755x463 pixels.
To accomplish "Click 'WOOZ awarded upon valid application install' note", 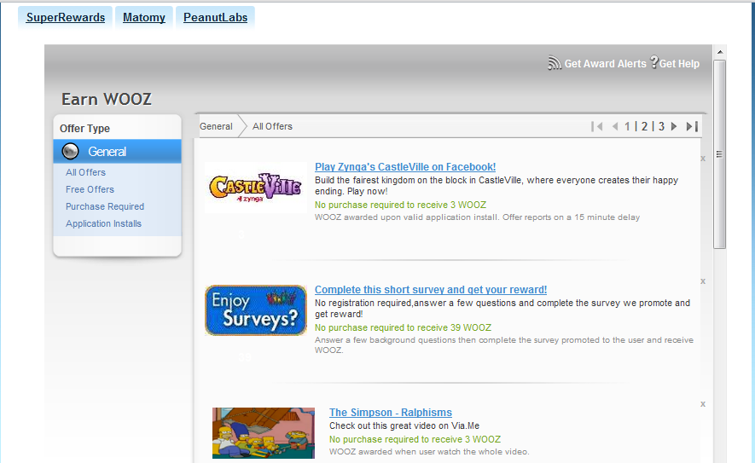I will tap(477, 217).
